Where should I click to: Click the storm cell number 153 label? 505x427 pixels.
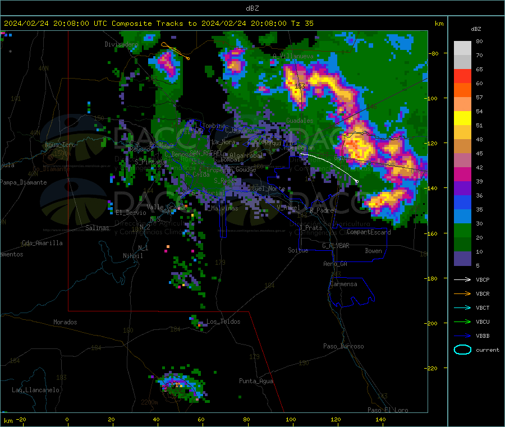300,86
